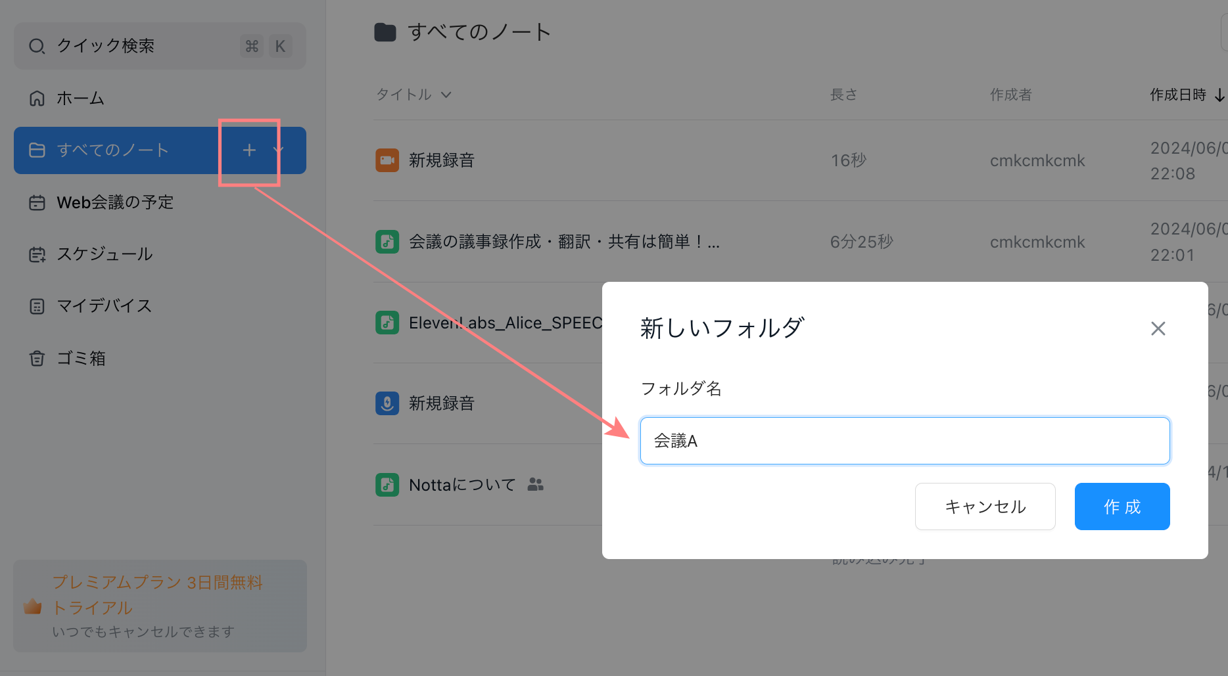
Task: Expand the chevron next to すべてのノート
Action: pyautogui.click(x=278, y=150)
